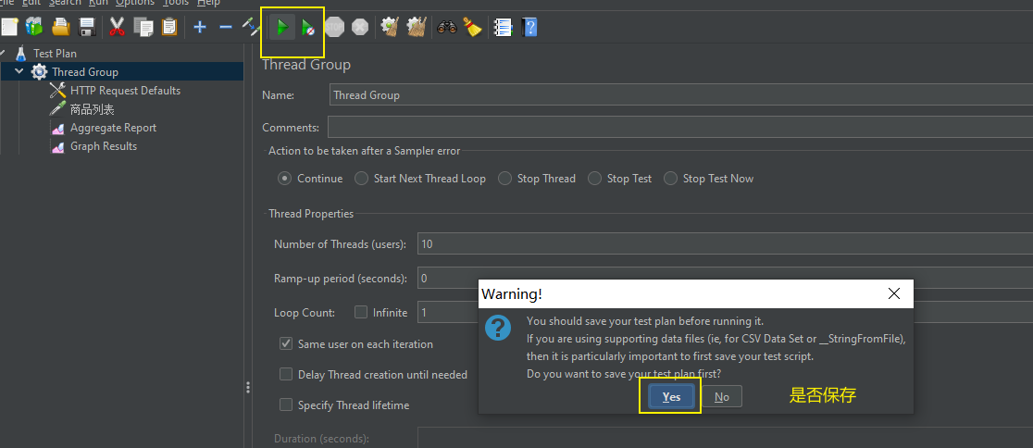1033x448 pixels.
Task: Click the Paste clipboard icon
Action: (x=169, y=27)
